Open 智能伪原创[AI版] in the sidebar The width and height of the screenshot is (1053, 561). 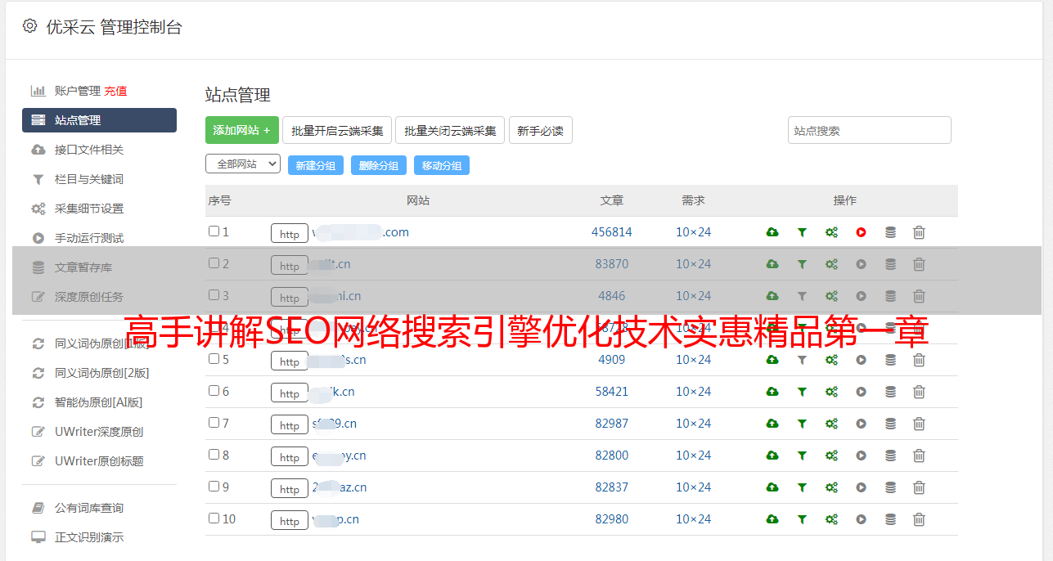pyautogui.click(x=99, y=402)
